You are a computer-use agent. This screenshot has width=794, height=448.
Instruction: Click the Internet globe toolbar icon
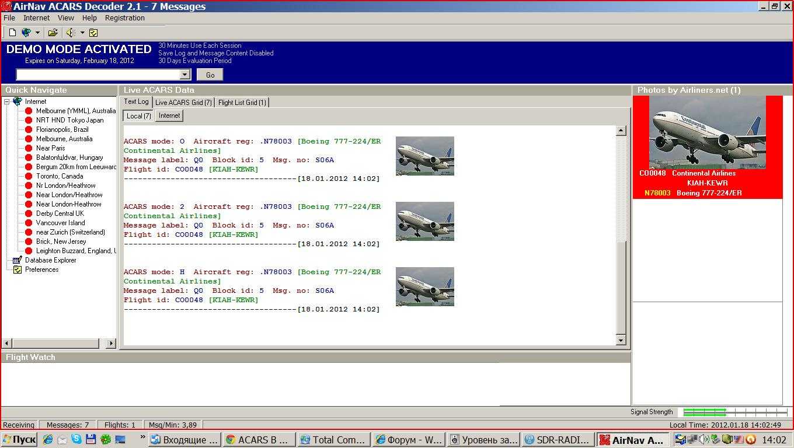coord(26,33)
